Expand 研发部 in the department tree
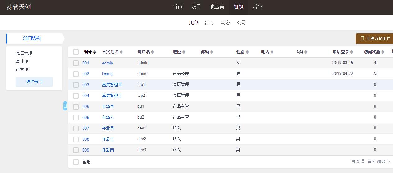This screenshot has height=173, width=393. coord(22,69)
